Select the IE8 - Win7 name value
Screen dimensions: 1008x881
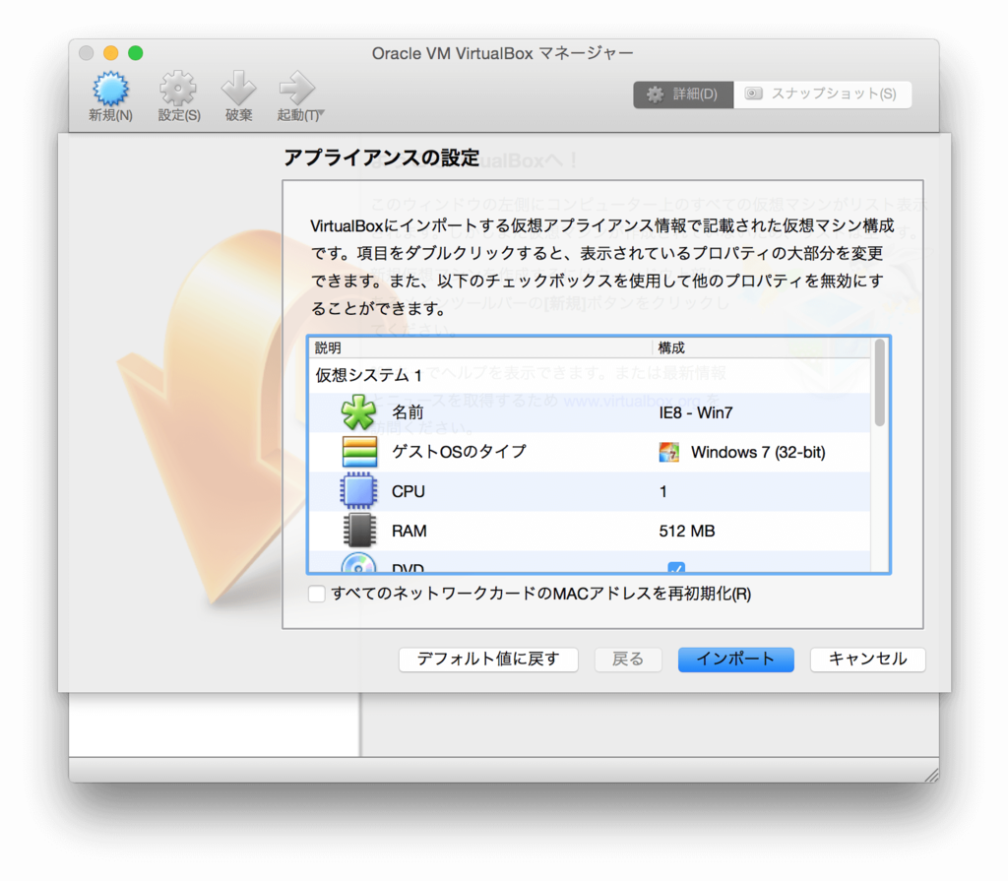(x=696, y=412)
